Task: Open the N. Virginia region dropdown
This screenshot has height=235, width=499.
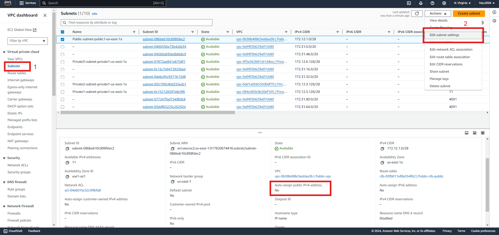Action: 462,3
